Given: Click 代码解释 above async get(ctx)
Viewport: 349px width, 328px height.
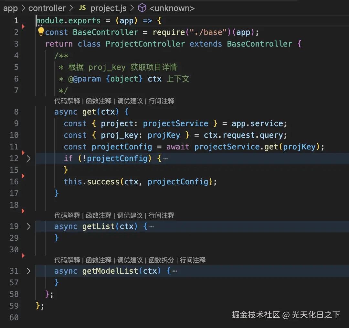Looking at the screenshot, I should [67, 101].
